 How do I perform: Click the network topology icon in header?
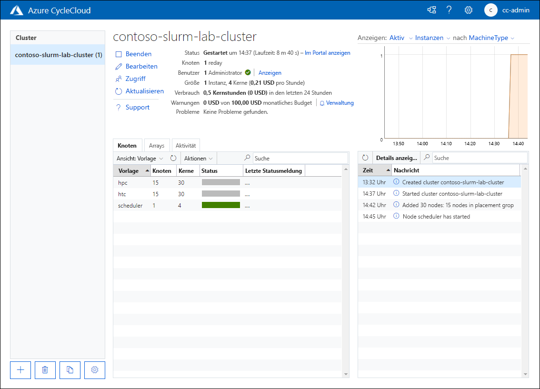coord(431,10)
